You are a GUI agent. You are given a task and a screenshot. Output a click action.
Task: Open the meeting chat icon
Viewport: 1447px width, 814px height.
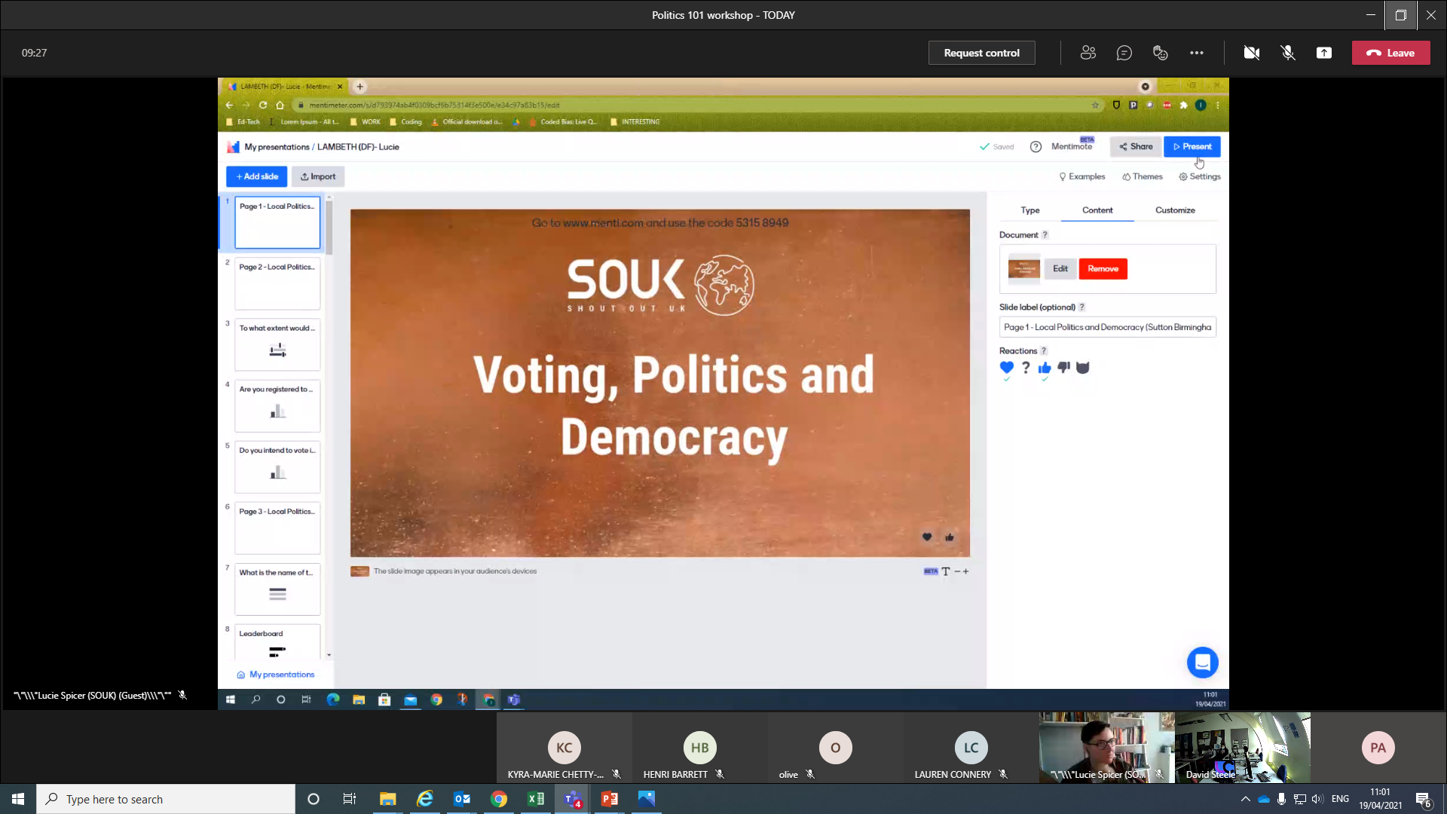pos(1124,53)
